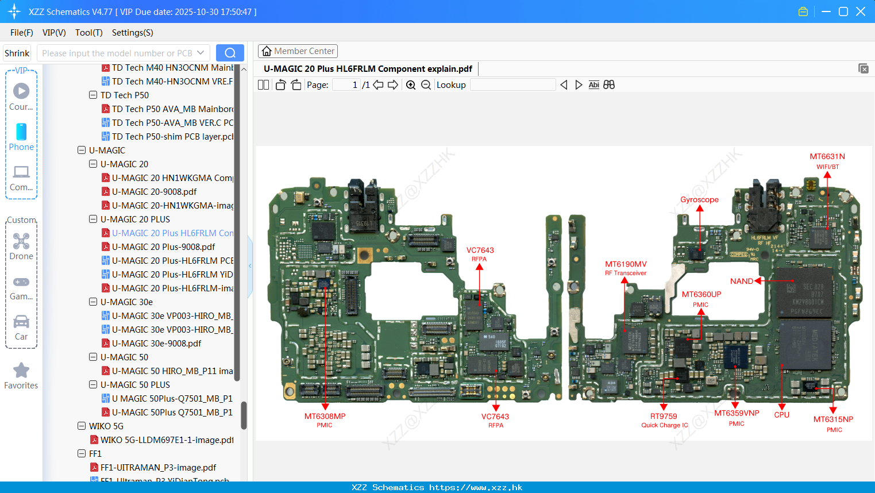Screen dimensions: 875x493
Task: Select the Computer category
Action: tap(21, 178)
